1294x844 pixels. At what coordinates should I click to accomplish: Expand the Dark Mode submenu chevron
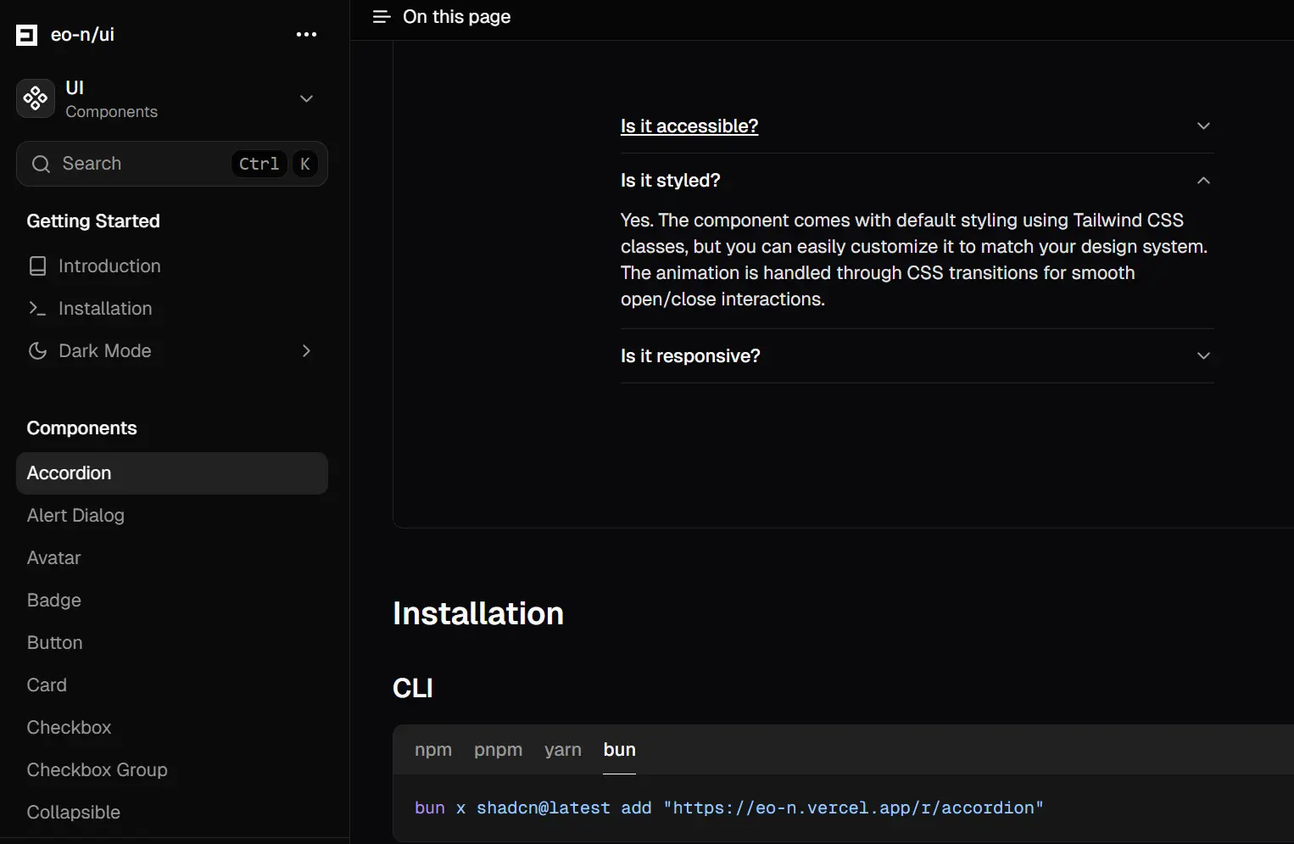pyautogui.click(x=306, y=350)
